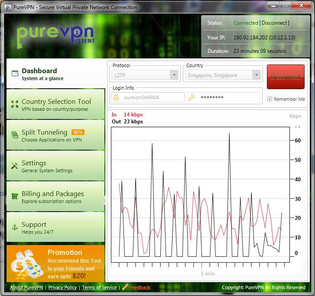Open the Terms of Service link
This screenshot has height=296, width=315.
coord(100,287)
